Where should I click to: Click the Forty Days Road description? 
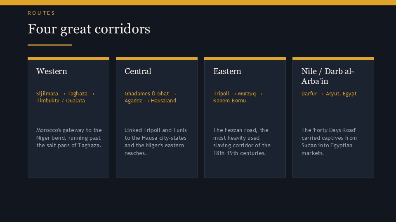[329, 141]
